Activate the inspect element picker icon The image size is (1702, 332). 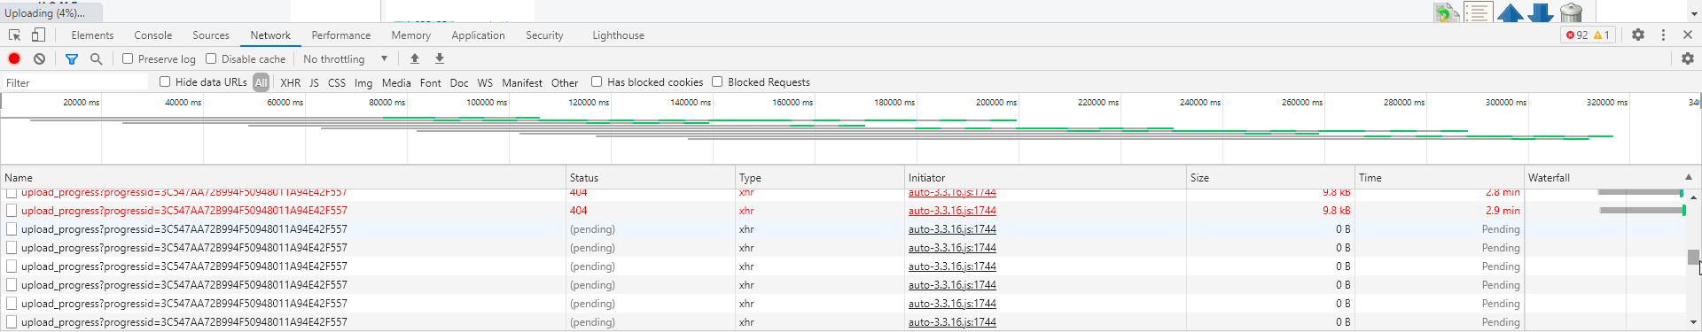coord(15,35)
